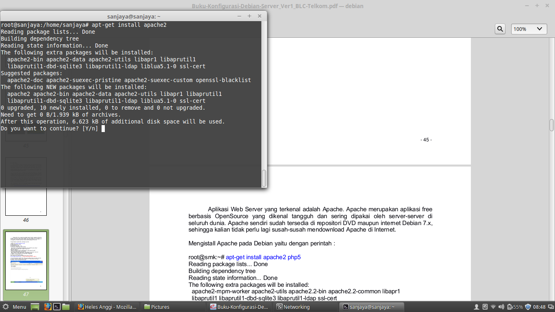Launch Terminal from the panel launcher
Image resolution: width=555 pixels, height=312 pixels.
(x=57, y=307)
